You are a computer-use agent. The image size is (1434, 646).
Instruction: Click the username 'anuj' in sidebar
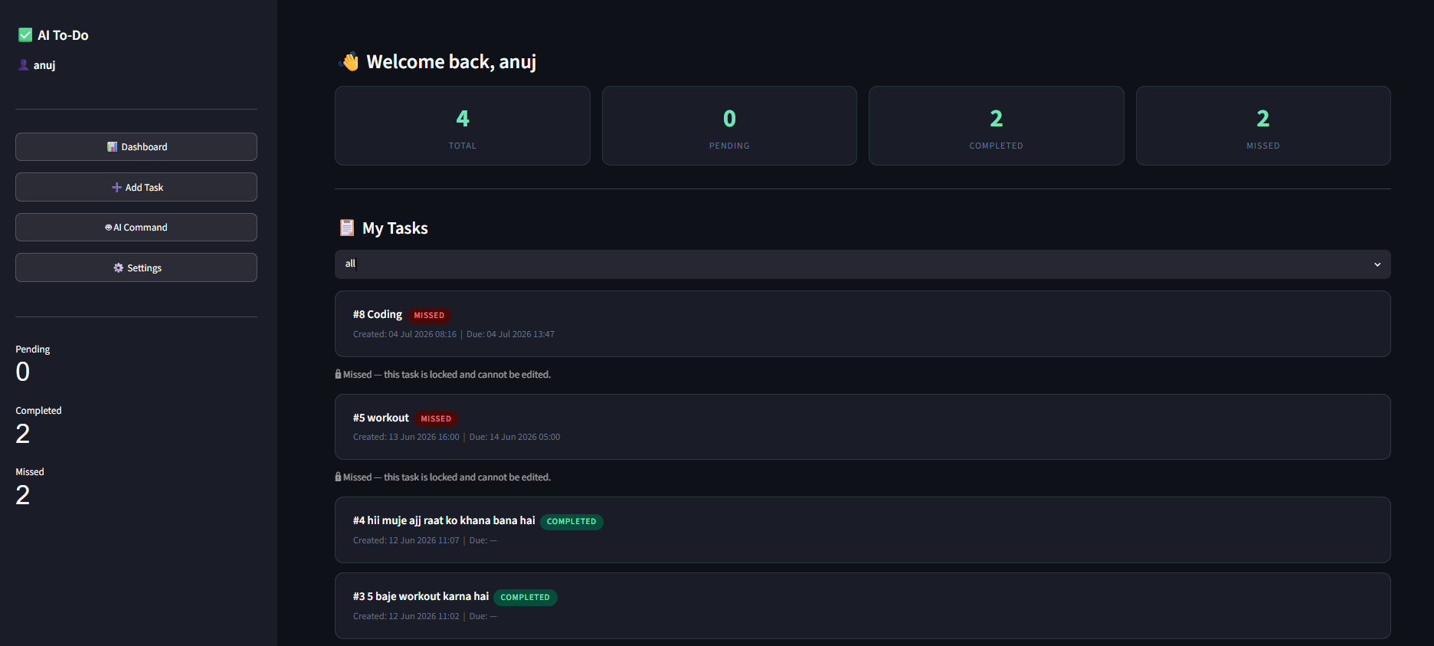coord(44,65)
